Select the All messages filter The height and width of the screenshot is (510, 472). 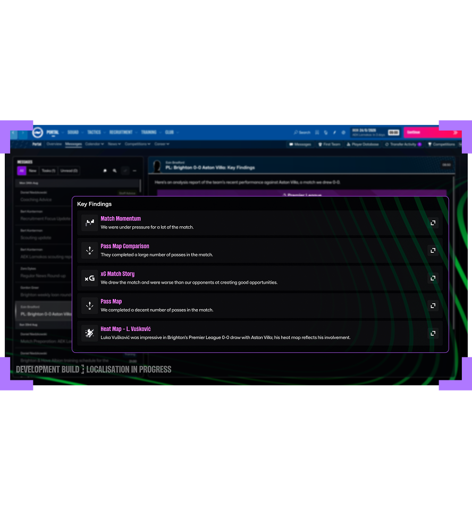22,171
